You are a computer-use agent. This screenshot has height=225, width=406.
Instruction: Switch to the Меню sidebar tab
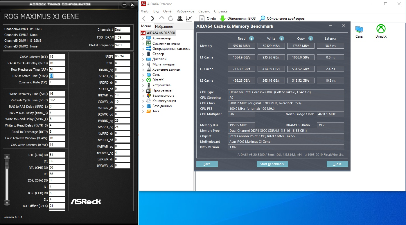point(146,26)
